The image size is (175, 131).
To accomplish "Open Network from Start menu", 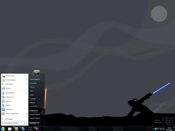I will (x=33, y=103).
